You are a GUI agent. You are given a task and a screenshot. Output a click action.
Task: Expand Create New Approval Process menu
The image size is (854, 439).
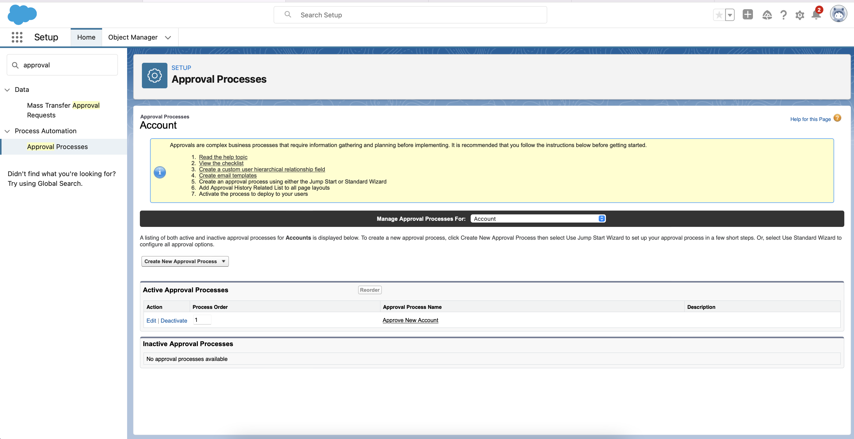tap(185, 261)
